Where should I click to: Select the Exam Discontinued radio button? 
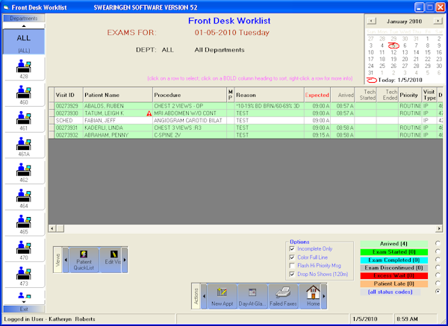438,268
